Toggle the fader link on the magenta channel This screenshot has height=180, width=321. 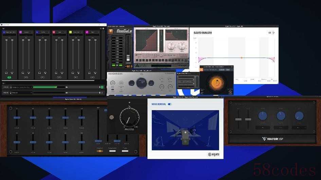click(x=92, y=77)
